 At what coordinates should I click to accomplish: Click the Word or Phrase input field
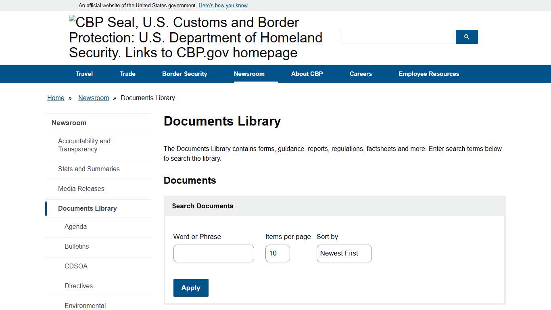click(x=213, y=253)
